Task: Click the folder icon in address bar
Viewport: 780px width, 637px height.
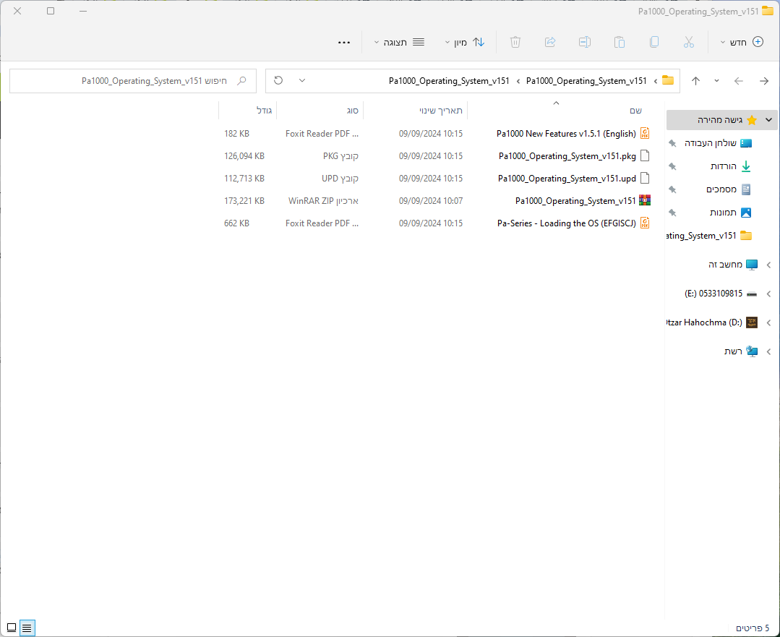Action: pyautogui.click(x=668, y=81)
